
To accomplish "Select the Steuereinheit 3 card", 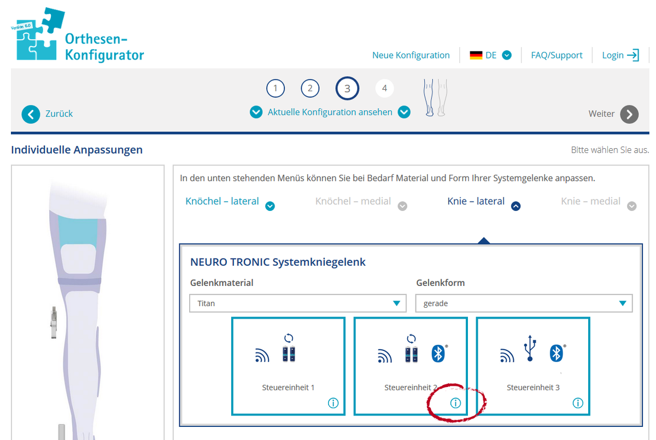I will [533, 366].
